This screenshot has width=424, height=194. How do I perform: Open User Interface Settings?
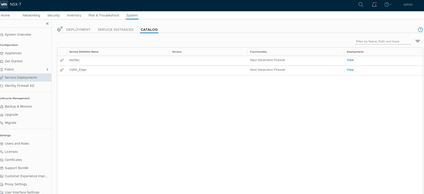tap(22, 192)
